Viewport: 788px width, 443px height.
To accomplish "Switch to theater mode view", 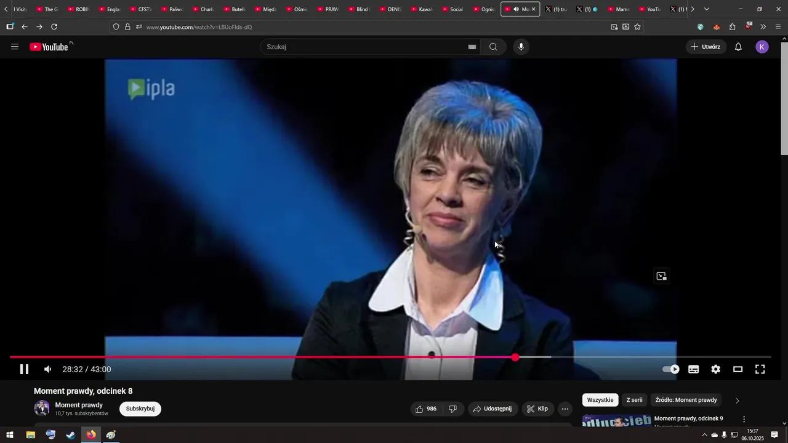I will click(x=738, y=369).
